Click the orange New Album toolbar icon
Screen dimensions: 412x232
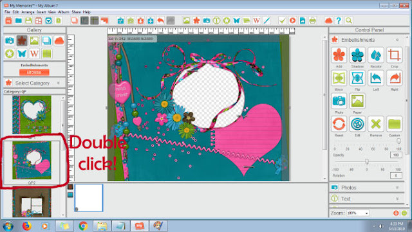pyautogui.click(x=8, y=21)
